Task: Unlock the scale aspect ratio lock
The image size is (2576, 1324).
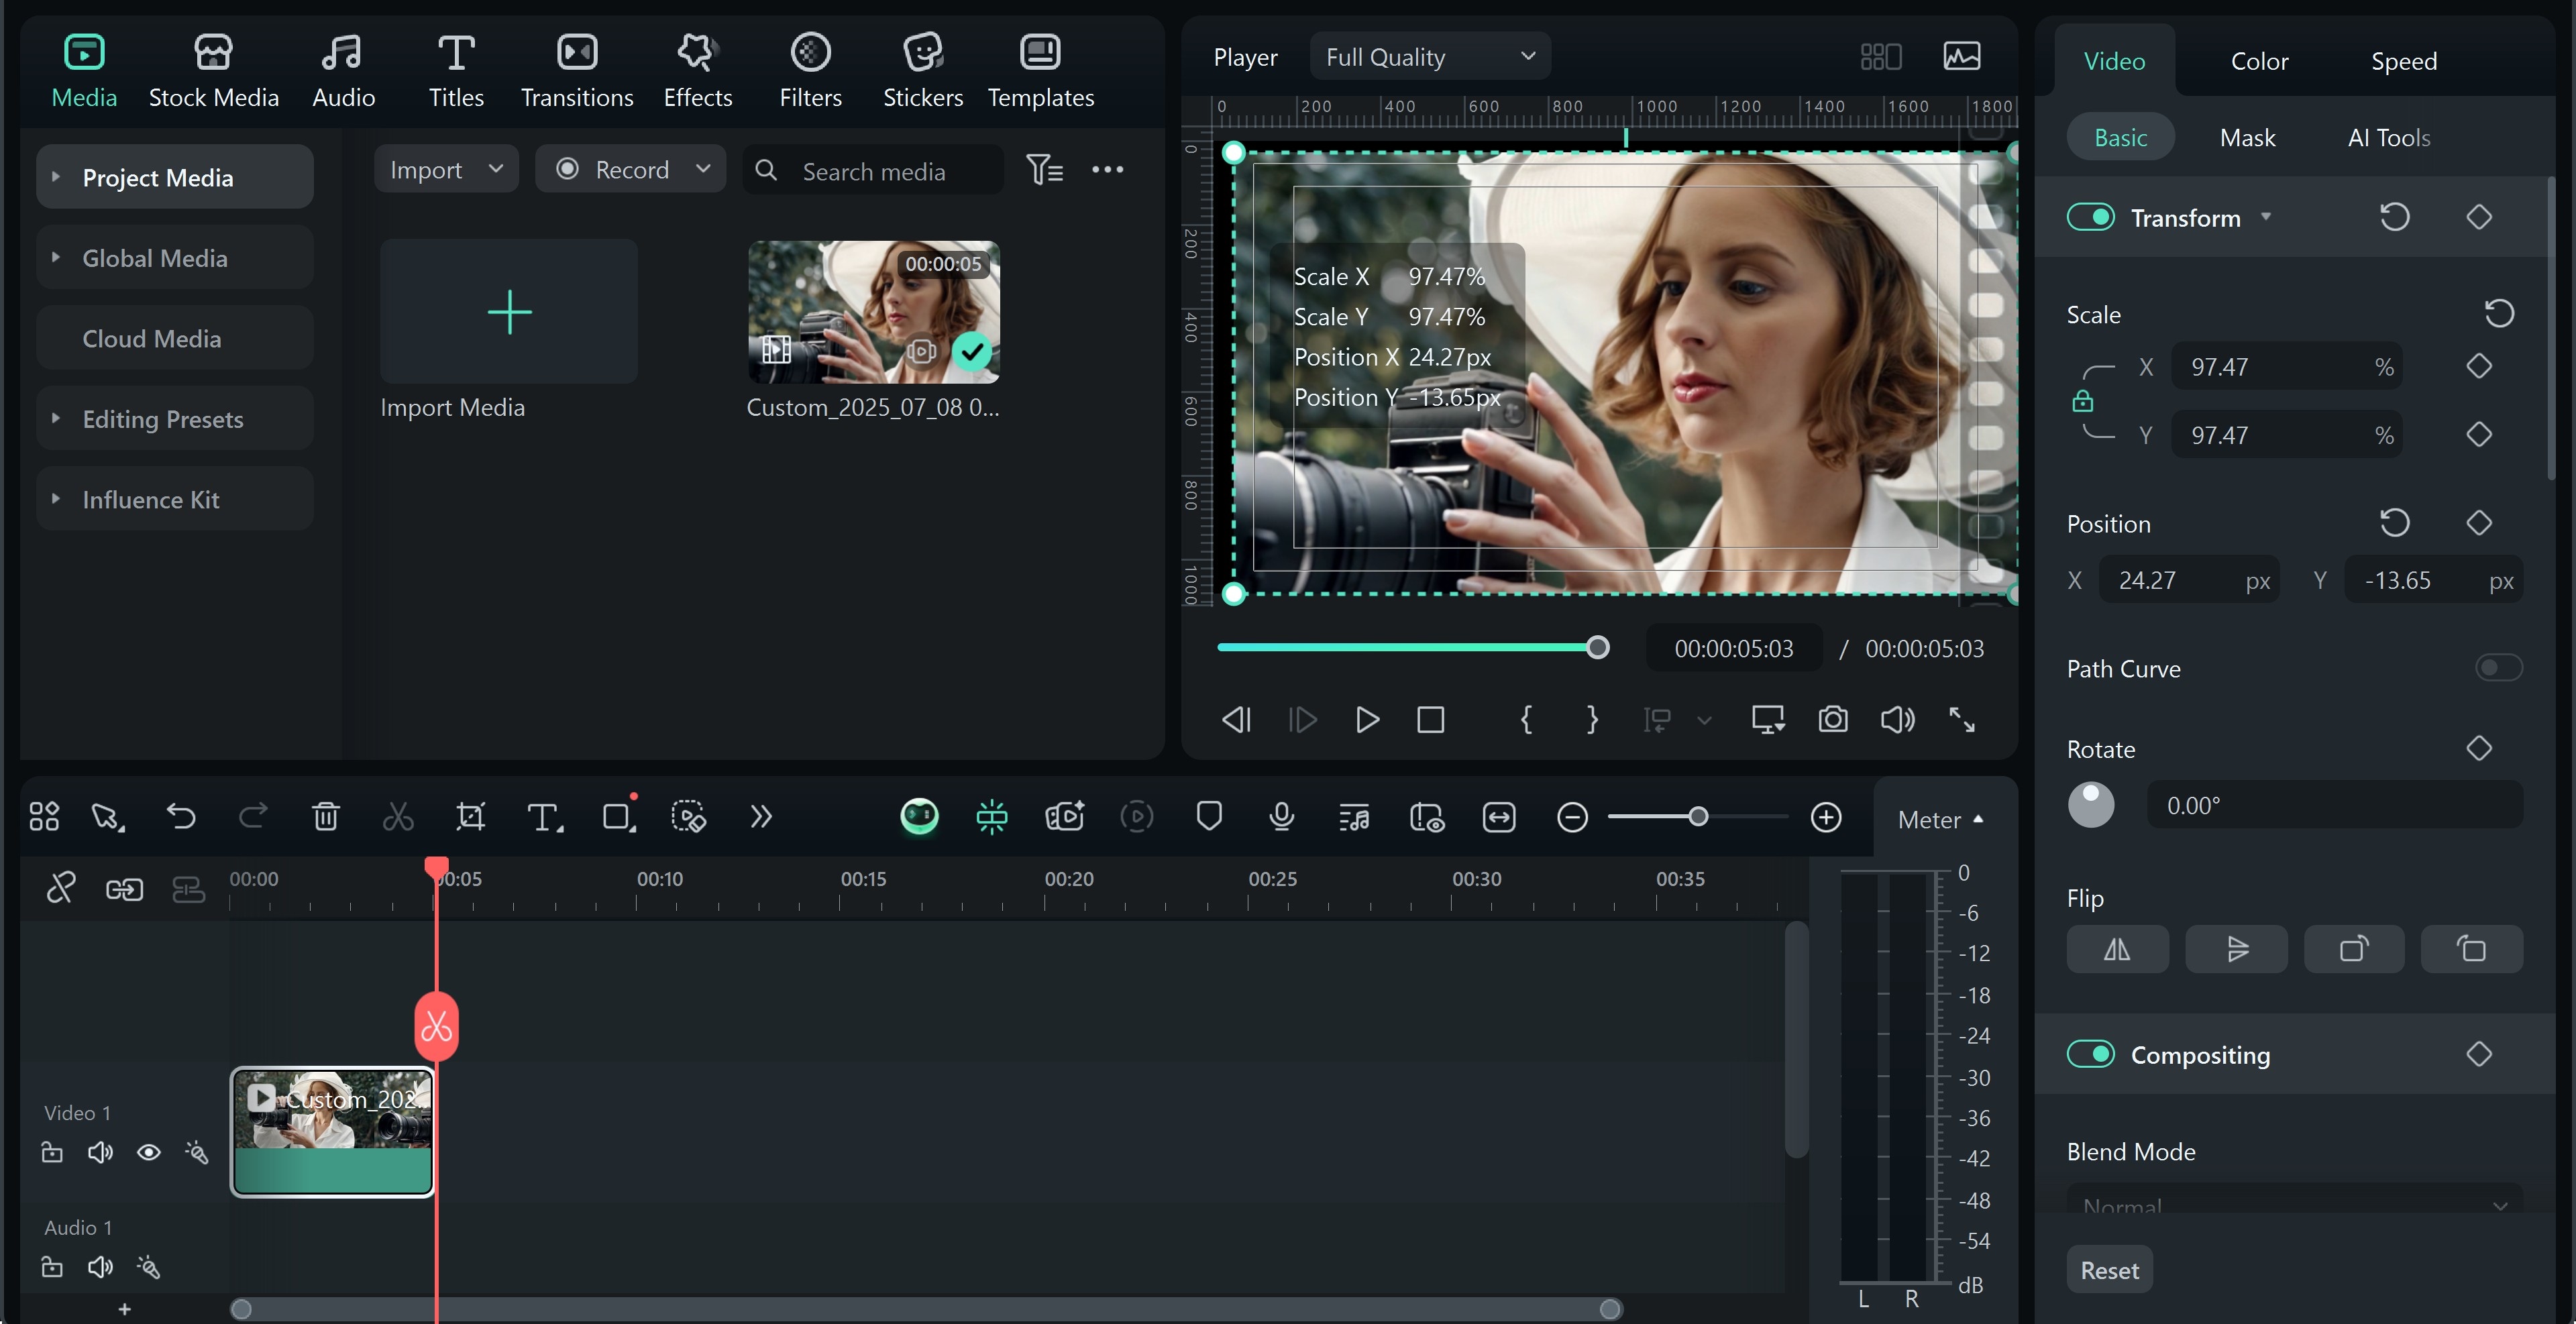Action: click(2082, 401)
